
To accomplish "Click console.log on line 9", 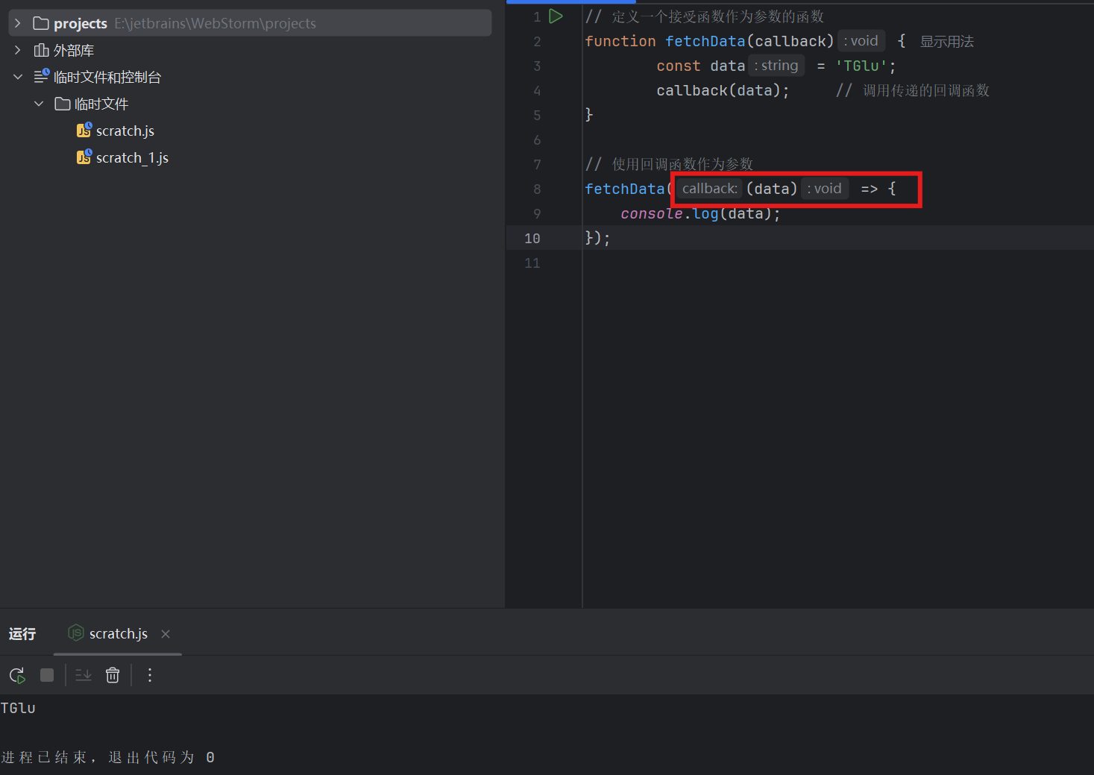I will (x=669, y=213).
